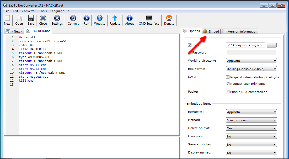Launch the CMD-Interface toolbar icon
Viewport: 289px width, 159px height.
point(149,20)
